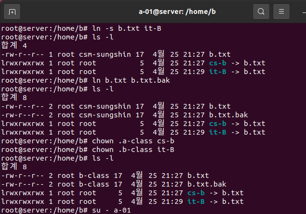This screenshot has height=214, width=306.
Task: Open a new terminal tab
Action: click(12, 12)
